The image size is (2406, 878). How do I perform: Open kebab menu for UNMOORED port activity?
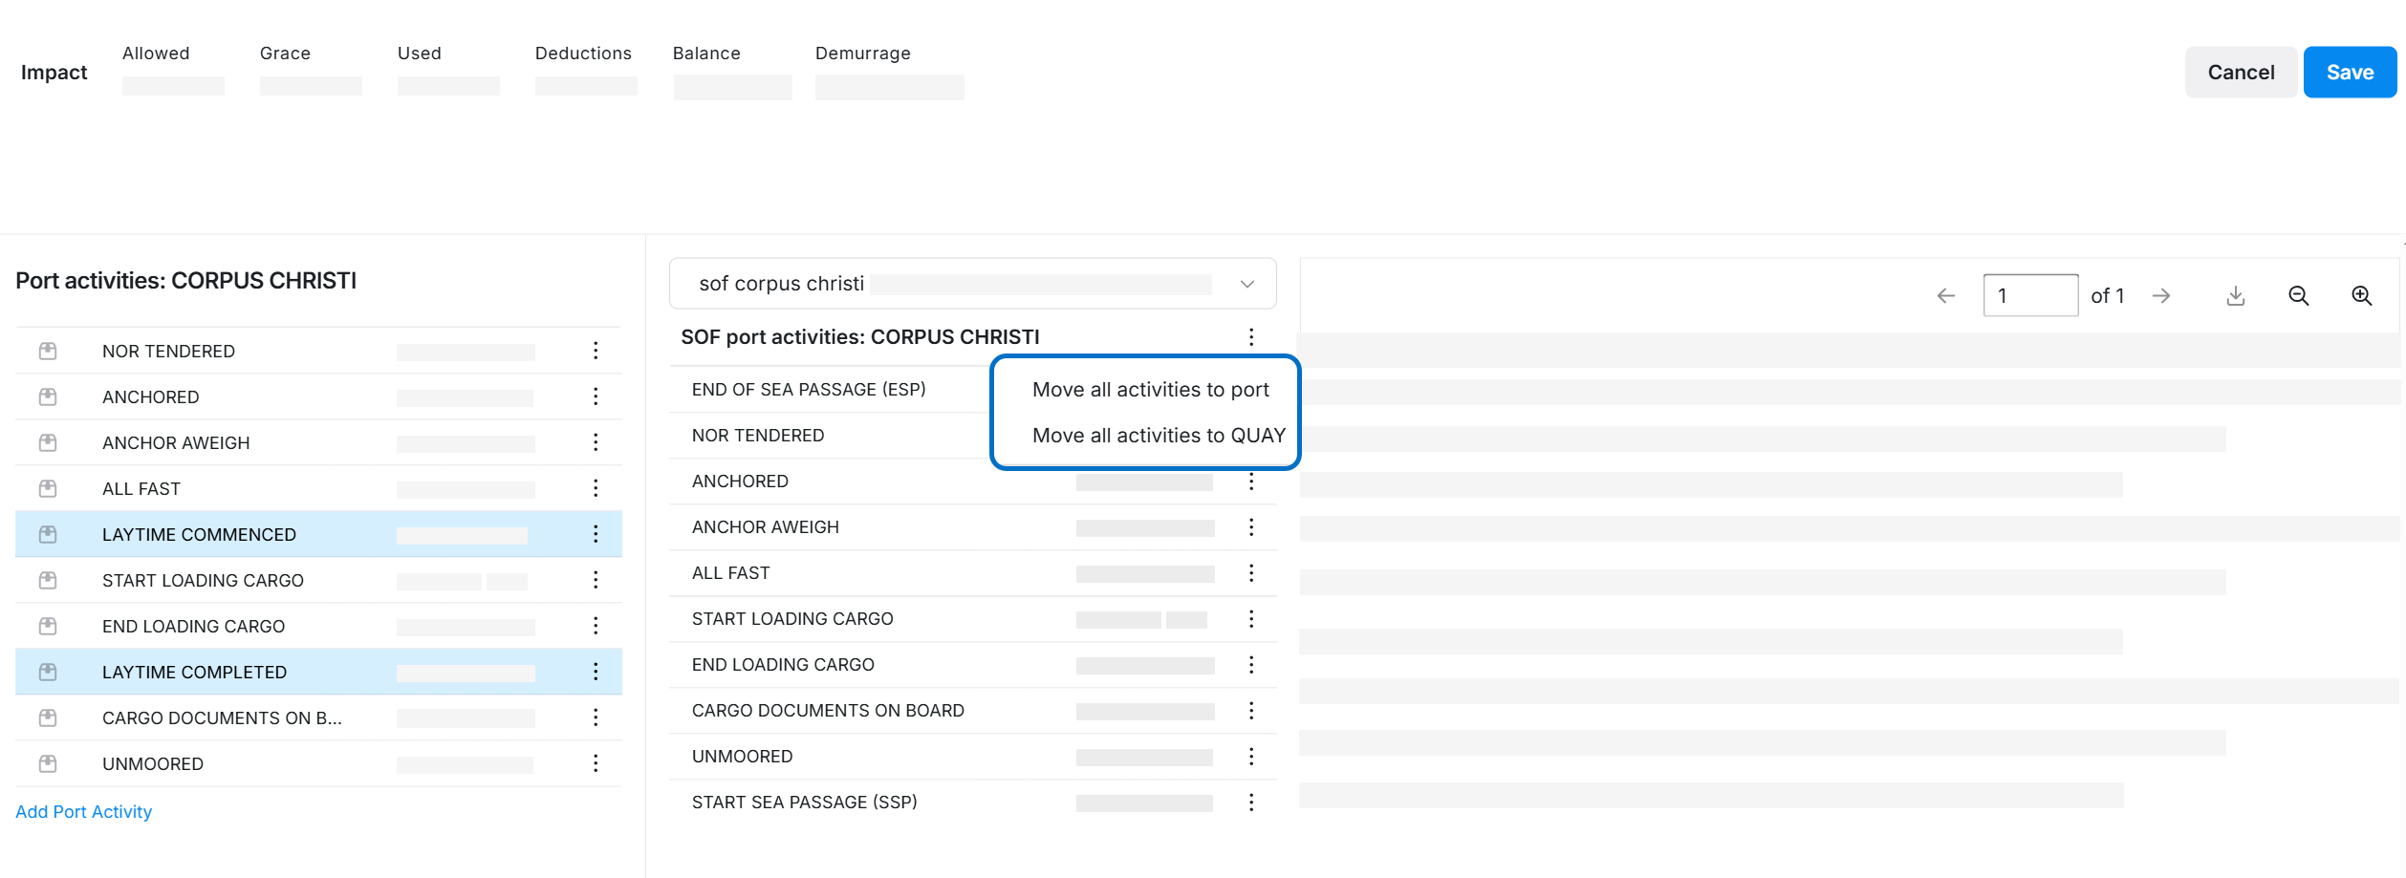596,763
